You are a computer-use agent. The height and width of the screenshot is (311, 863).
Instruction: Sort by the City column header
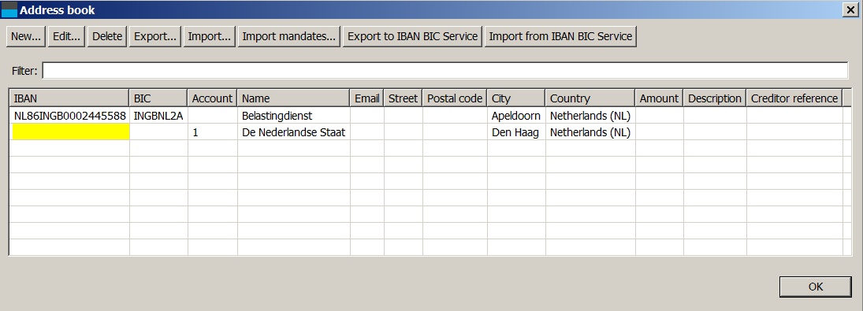[516, 98]
